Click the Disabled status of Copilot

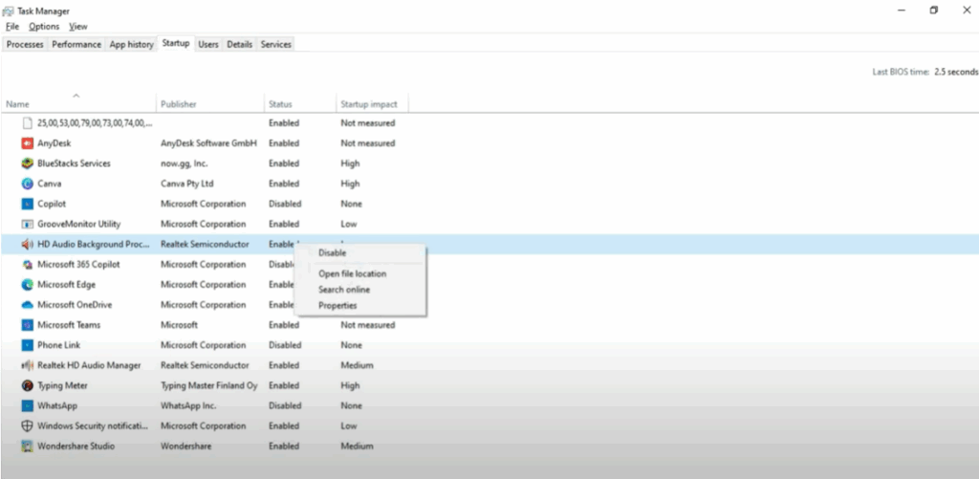tap(285, 204)
